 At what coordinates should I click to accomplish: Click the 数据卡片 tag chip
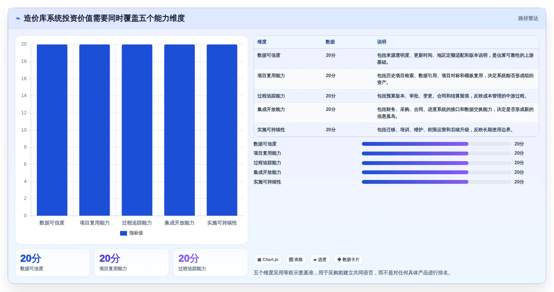(348, 260)
